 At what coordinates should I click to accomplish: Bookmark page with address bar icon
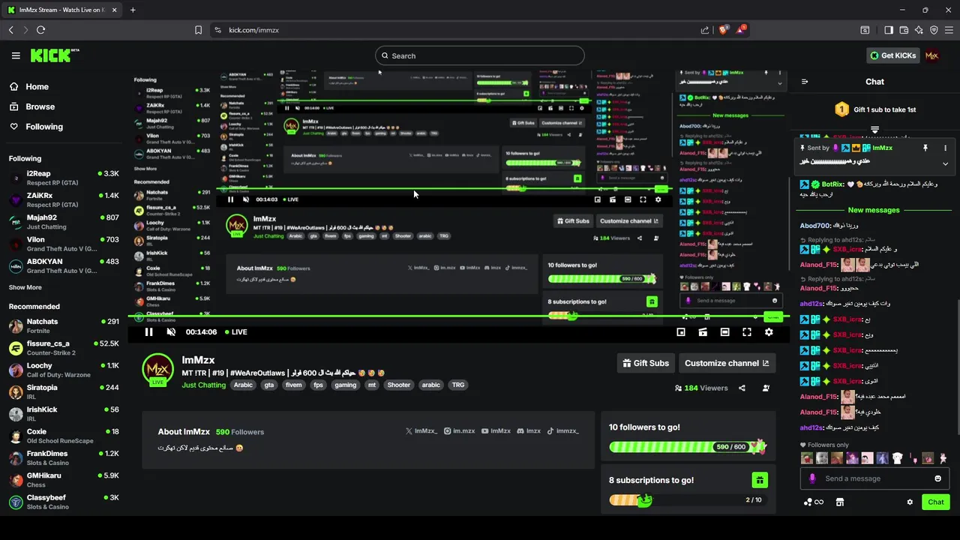198,30
